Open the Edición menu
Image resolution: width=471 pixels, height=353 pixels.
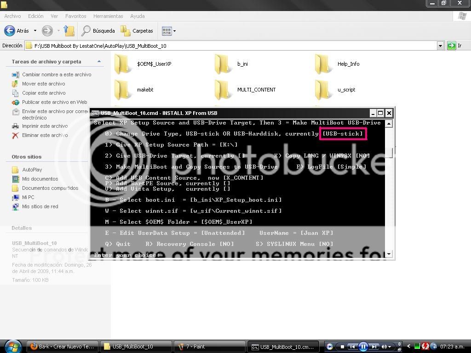pos(36,16)
